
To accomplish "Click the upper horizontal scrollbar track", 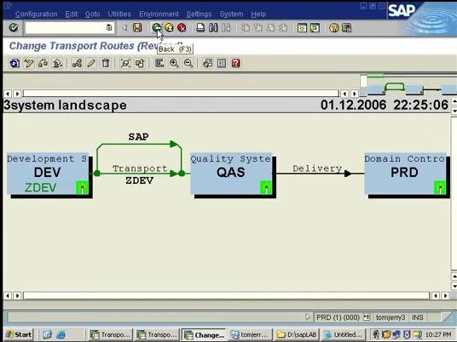I will 181,94.
